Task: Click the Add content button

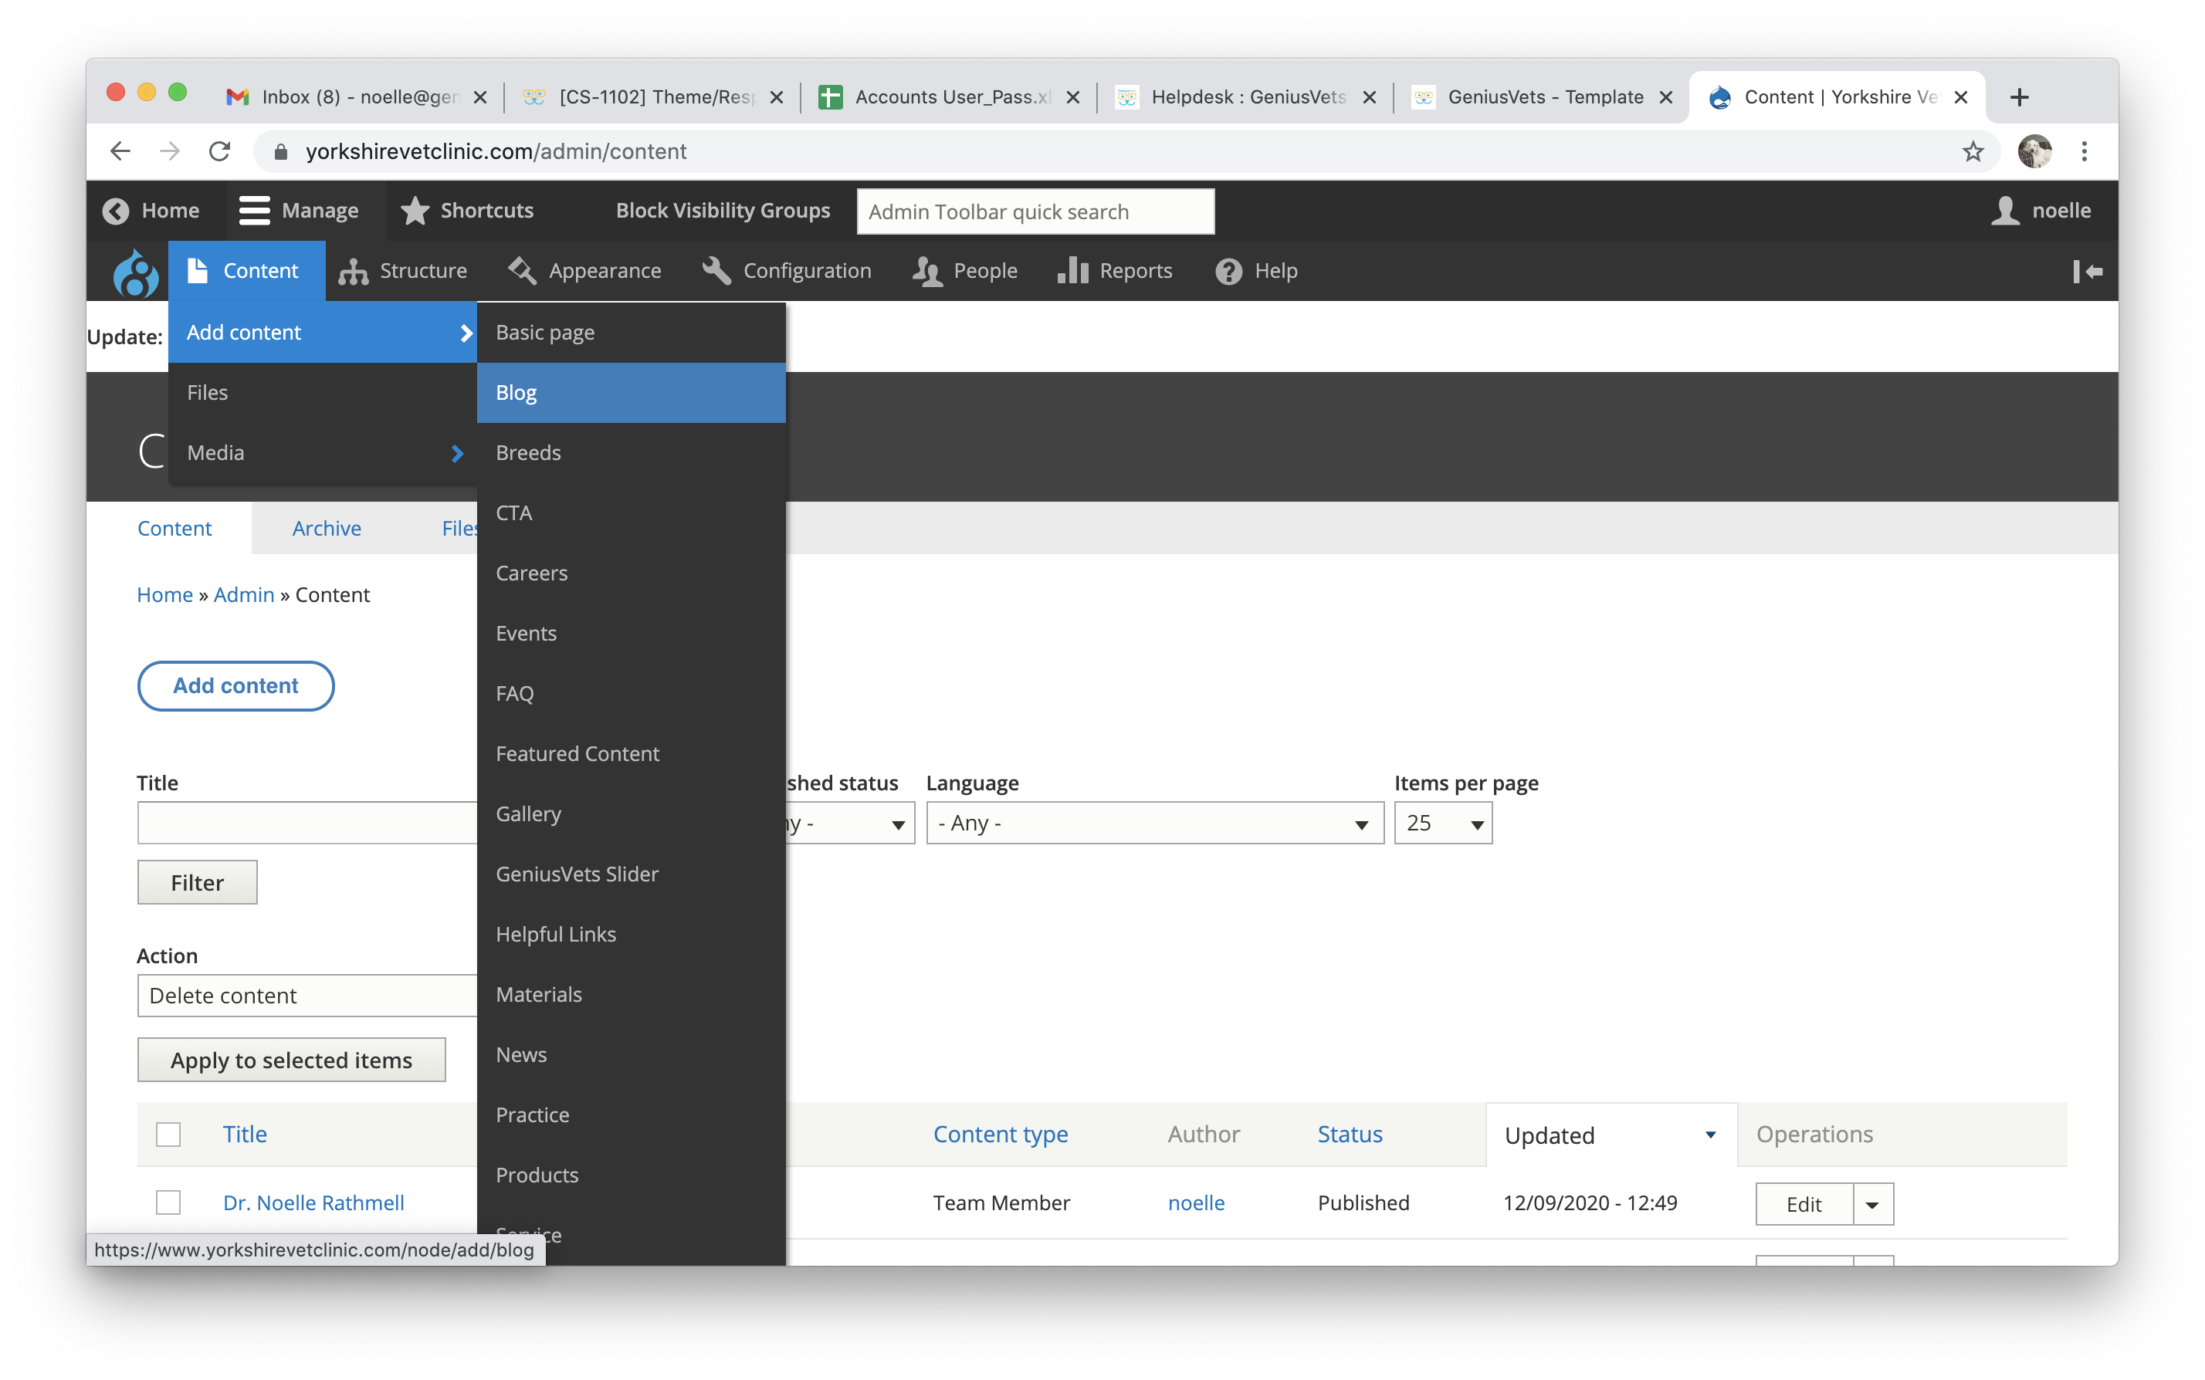Action: click(x=235, y=685)
